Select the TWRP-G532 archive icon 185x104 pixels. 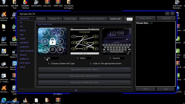[x=58, y=3]
